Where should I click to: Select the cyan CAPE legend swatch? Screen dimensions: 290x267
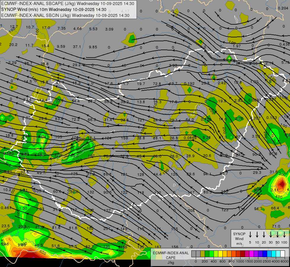274,254
